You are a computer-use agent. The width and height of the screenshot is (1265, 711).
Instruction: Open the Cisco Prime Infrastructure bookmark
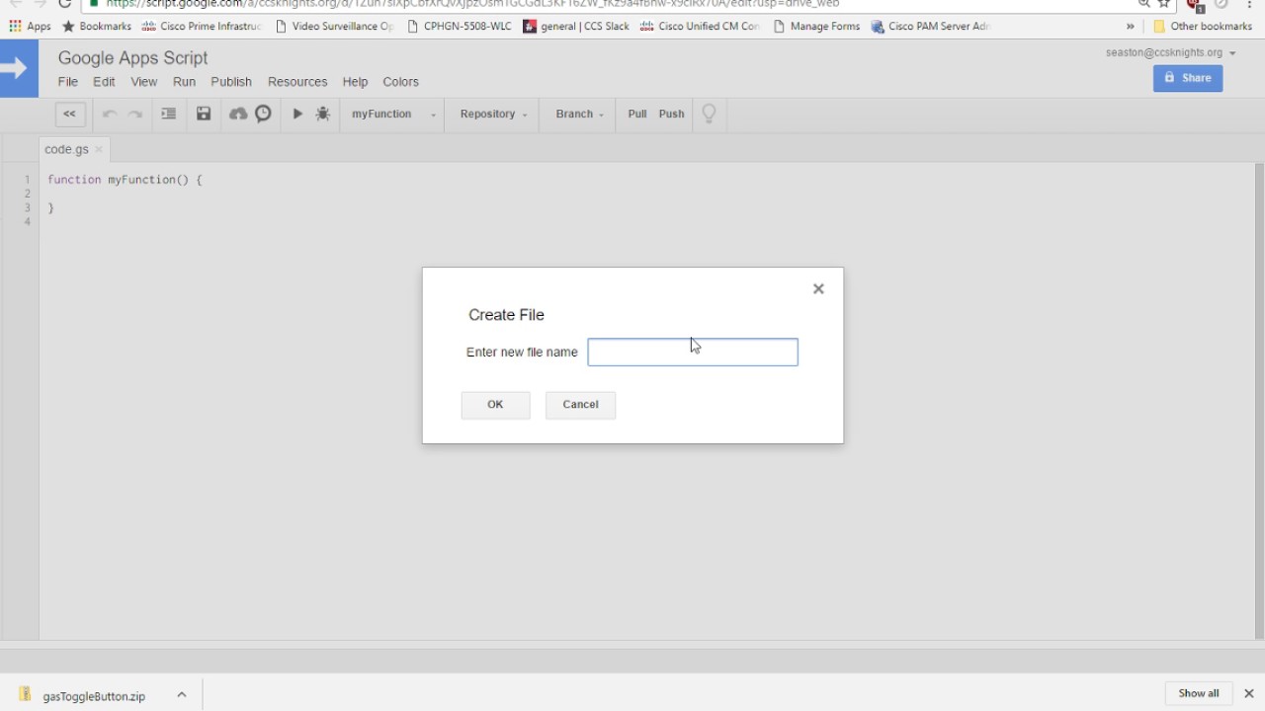pos(202,27)
